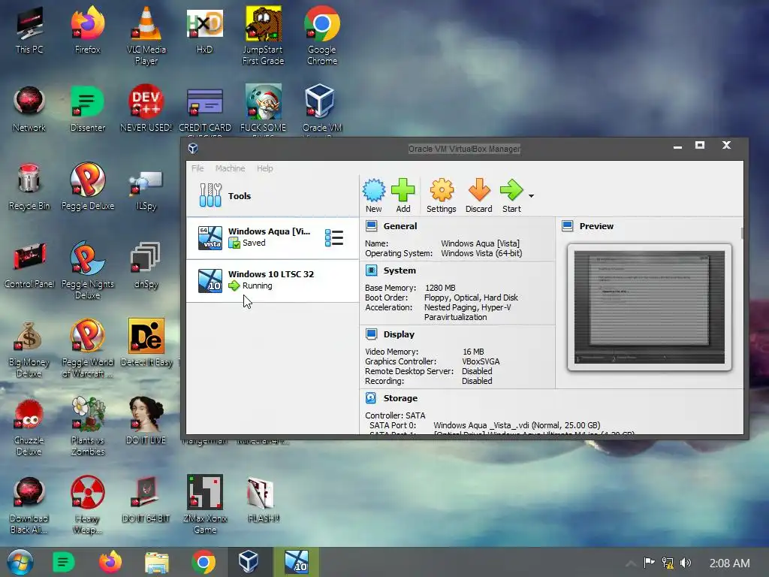Open Network desktop icon
The image size is (769, 577).
coord(29,109)
